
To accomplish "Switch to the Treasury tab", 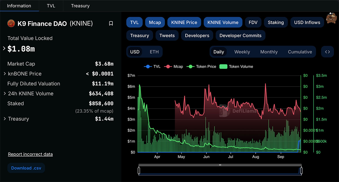I will [80, 6].
